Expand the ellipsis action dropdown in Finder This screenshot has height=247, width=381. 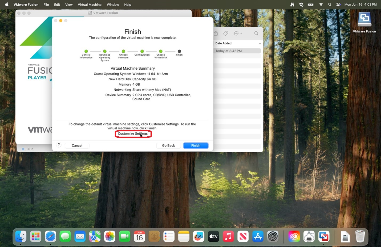(238, 33)
